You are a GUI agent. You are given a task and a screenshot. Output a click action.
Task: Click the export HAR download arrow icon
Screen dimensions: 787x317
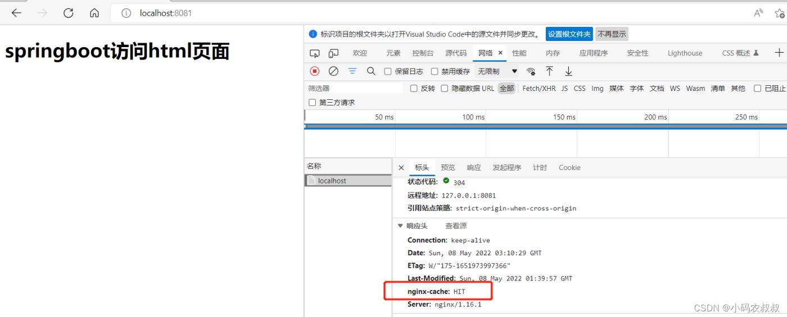[x=568, y=71]
